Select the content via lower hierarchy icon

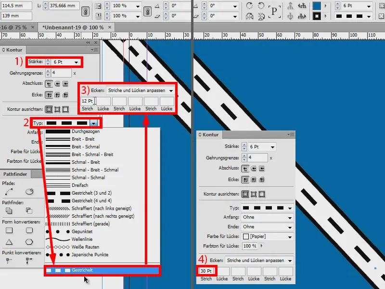coord(290,16)
